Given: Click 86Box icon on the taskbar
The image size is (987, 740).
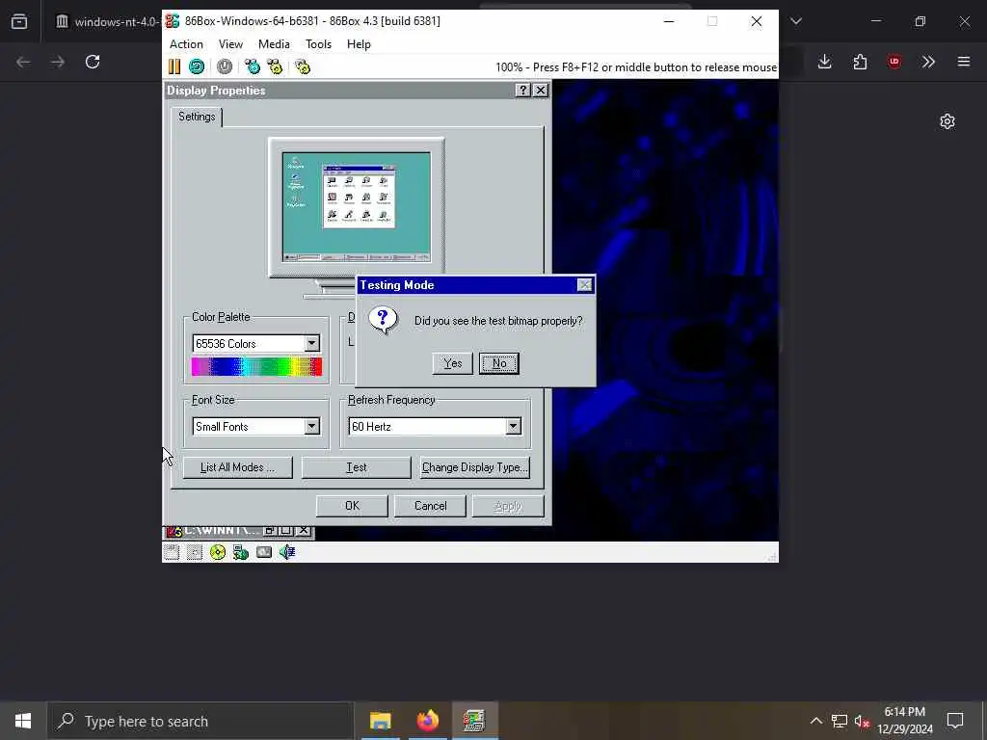Looking at the screenshot, I should click(474, 721).
